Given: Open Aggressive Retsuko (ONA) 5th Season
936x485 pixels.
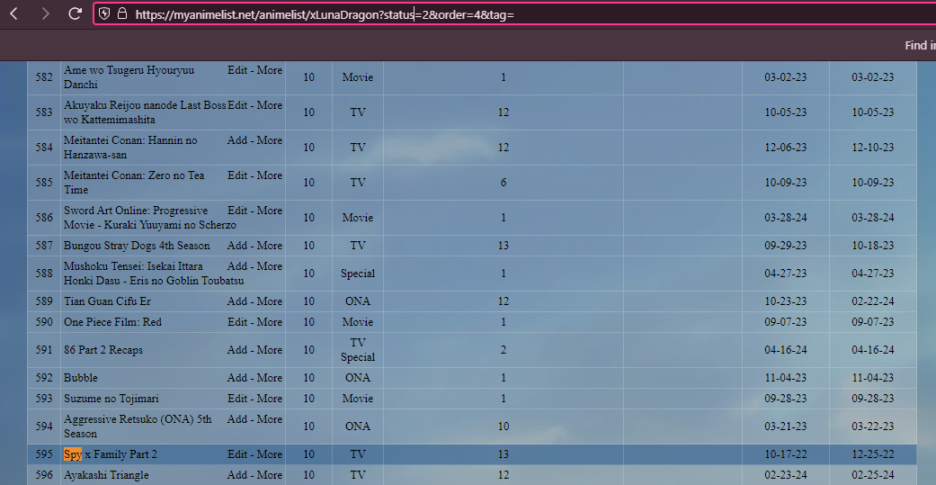Looking at the screenshot, I should point(138,427).
